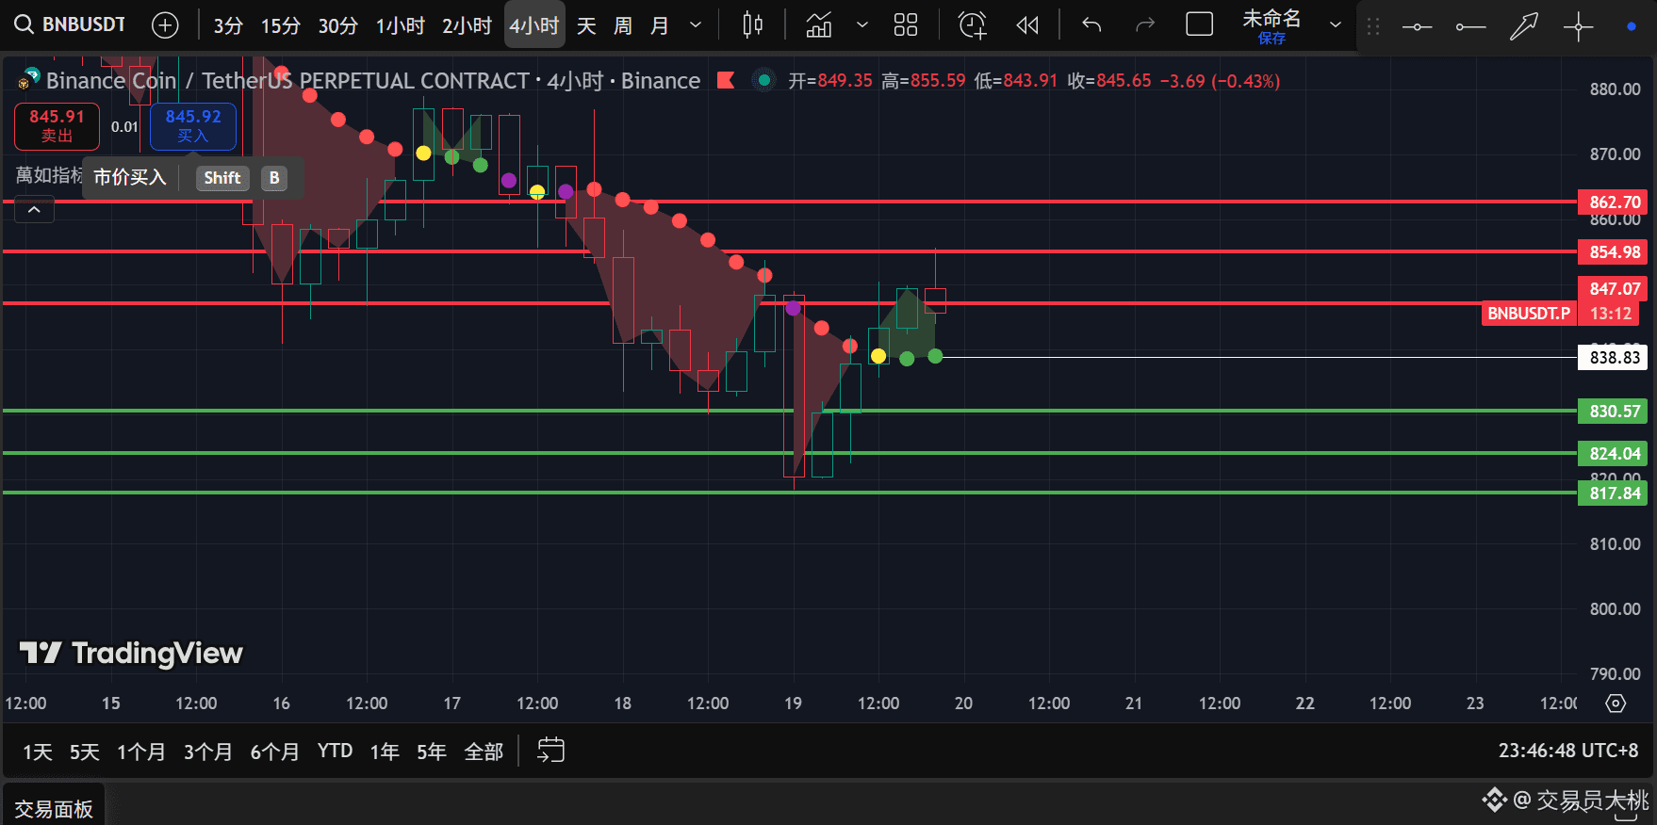The image size is (1657, 825).
Task: Undo the last chart action
Action: [x=1091, y=25]
